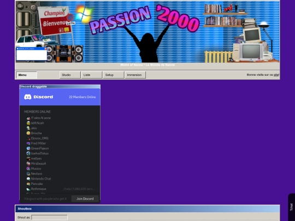Click avatar of Brioche
The height and width of the screenshot is (221, 295).
click(x=28, y=133)
